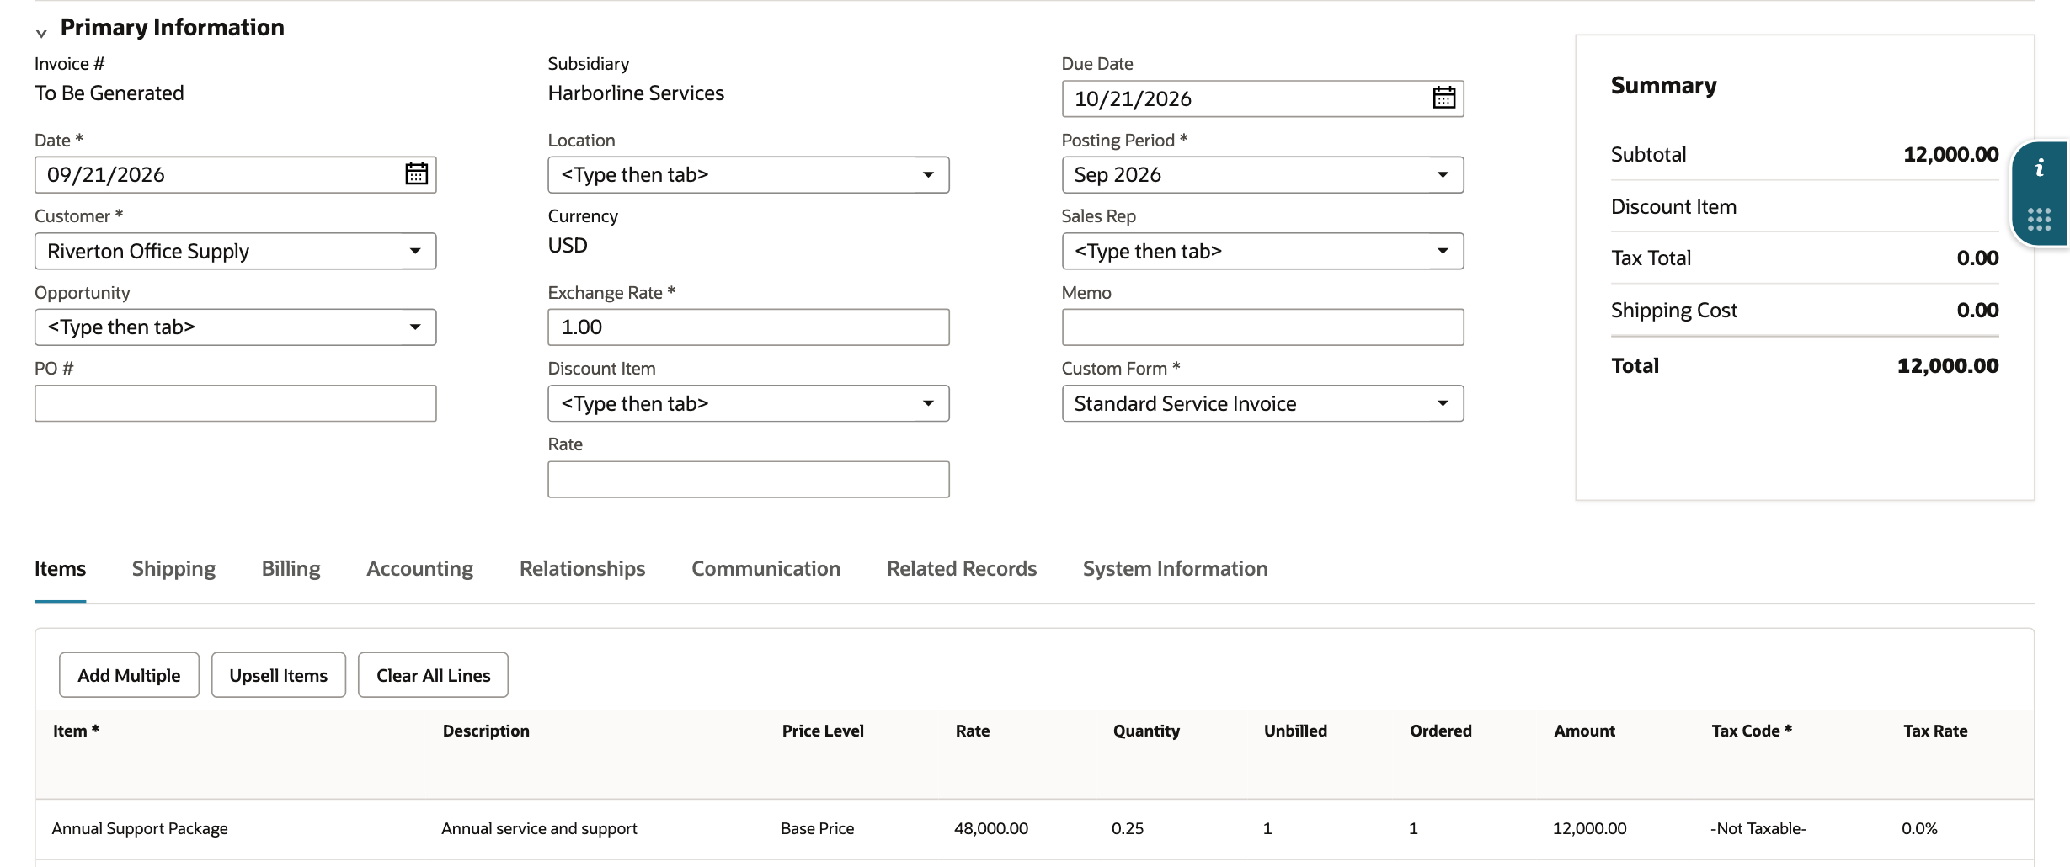The height and width of the screenshot is (867, 2070).
Task: Collapse the Primary Information section
Action: point(41,33)
